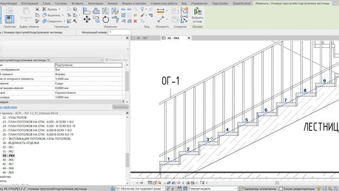Select sheet 44 - ЛК8 in browser

8,168
